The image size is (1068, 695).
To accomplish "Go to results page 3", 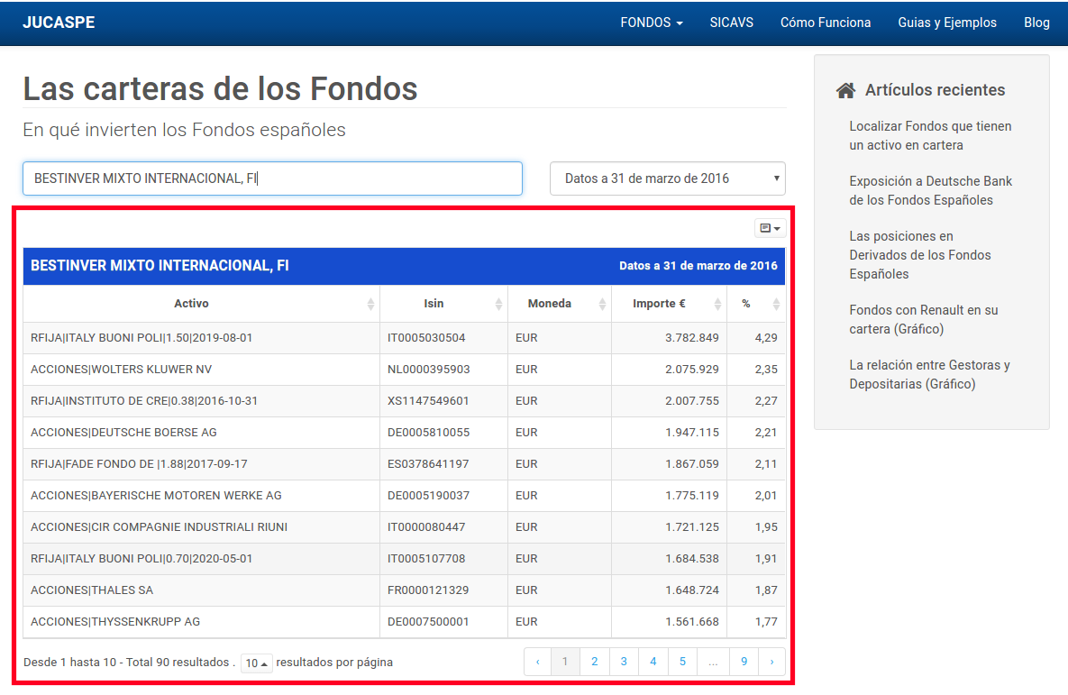I will click(x=624, y=662).
